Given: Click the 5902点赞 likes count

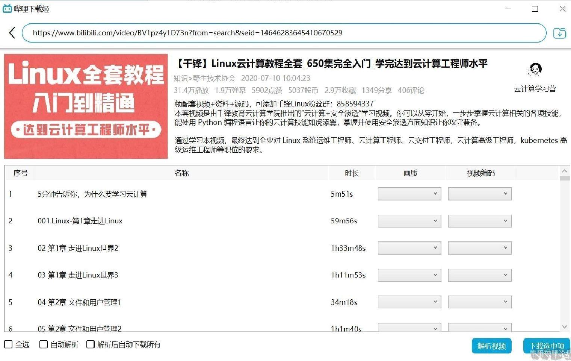Looking at the screenshot, I should 267,90.
